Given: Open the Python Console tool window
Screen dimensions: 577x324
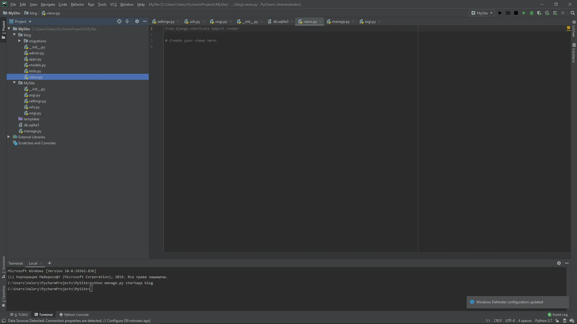Looking at the screenshot, I should (x=74, y=315).
